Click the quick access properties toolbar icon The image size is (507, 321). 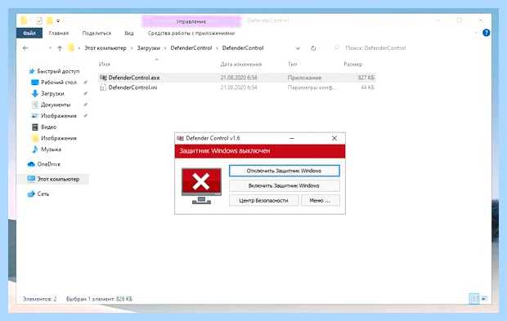pyautogui.click(x=38, y=21)
